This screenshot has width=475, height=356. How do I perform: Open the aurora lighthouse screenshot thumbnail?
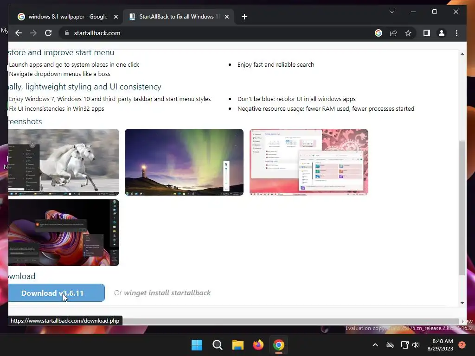pos(184,162)
